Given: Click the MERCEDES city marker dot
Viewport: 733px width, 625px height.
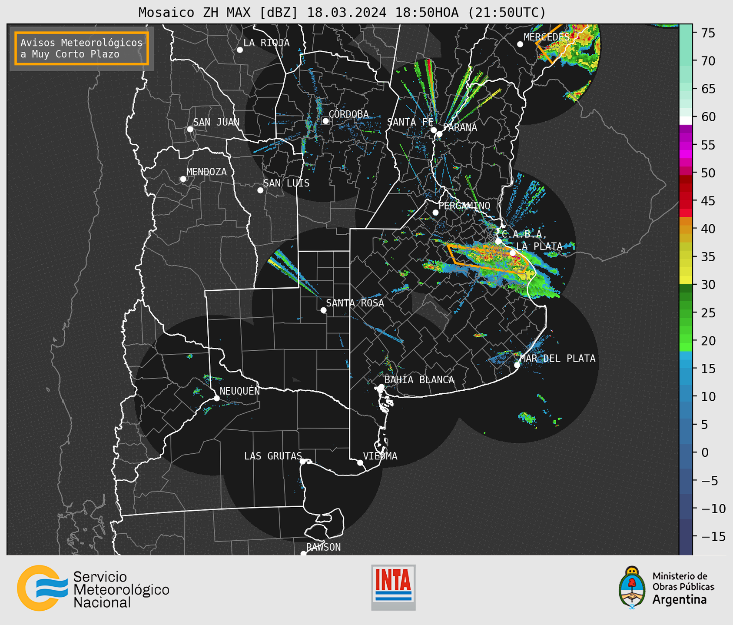Looking at the screenshot, I should point(520,44).
